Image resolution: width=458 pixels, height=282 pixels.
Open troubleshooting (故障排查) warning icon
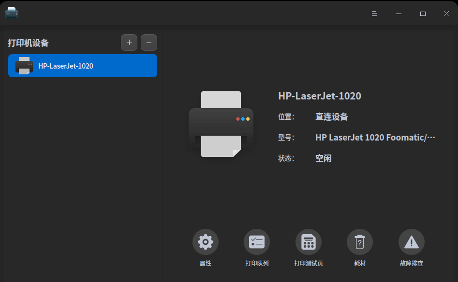click(411, 242)
